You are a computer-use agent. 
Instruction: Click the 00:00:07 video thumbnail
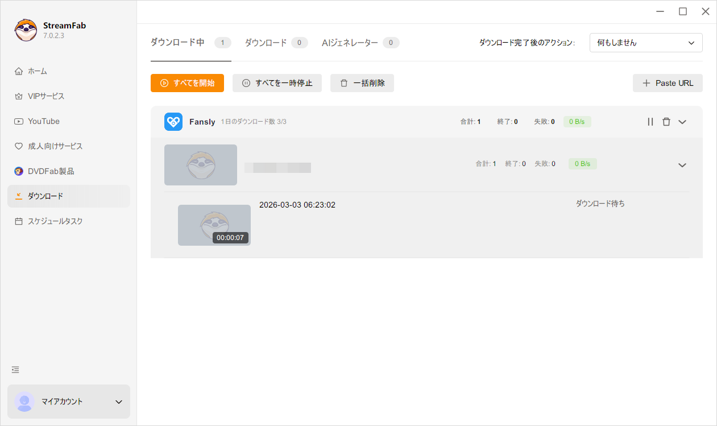click(214, 225)
